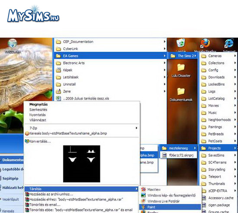
Task: Click the Windows kép- és faxmegjelenítő icon
Action: pos(143,195)
